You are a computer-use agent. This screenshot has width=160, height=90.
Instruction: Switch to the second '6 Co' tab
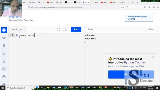click(x=77, y=2)
